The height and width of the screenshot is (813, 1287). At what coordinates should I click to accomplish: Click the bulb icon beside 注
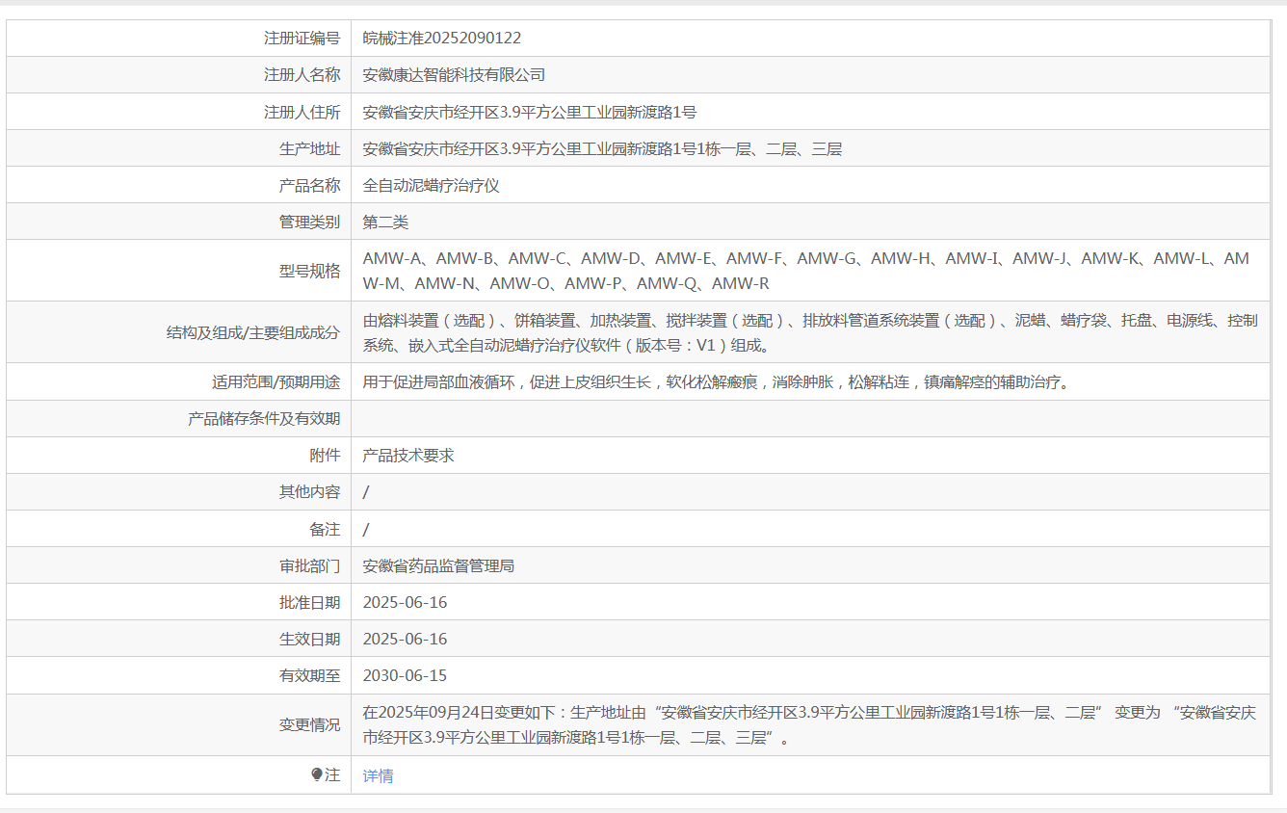[x=317, y=774]
